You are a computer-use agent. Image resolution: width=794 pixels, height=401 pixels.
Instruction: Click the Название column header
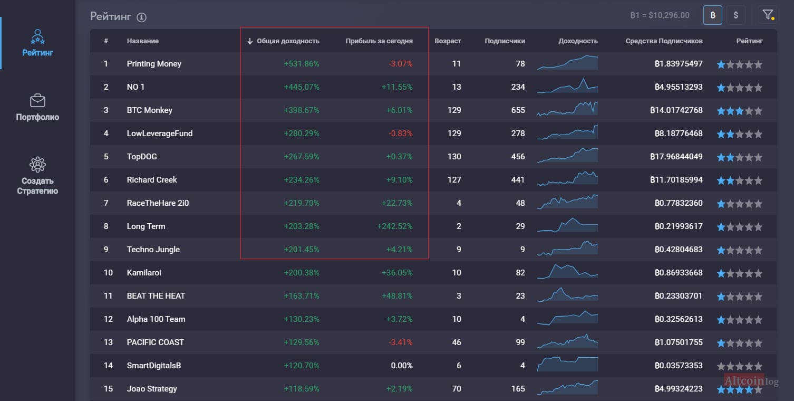(143, 41)
